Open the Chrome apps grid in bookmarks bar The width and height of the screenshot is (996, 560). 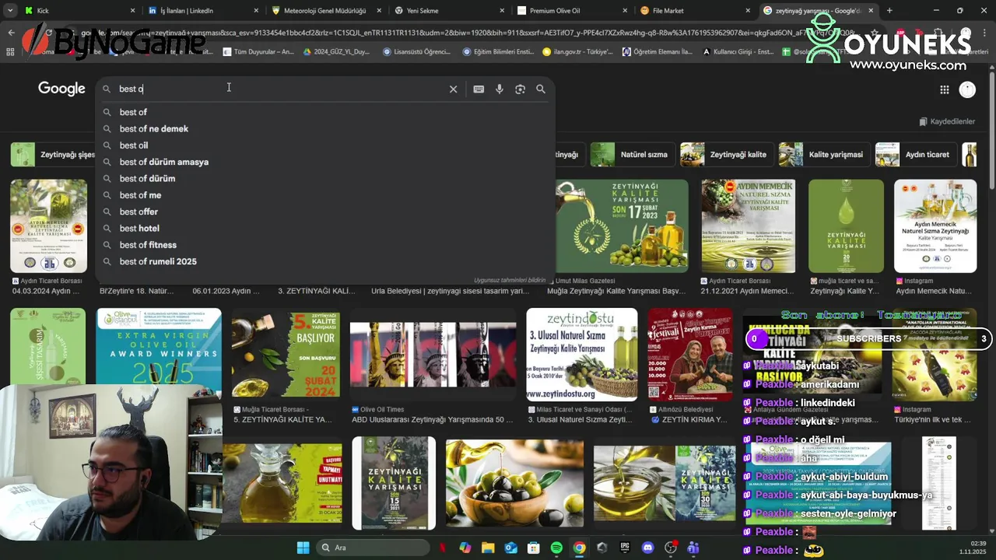[10, 51]
